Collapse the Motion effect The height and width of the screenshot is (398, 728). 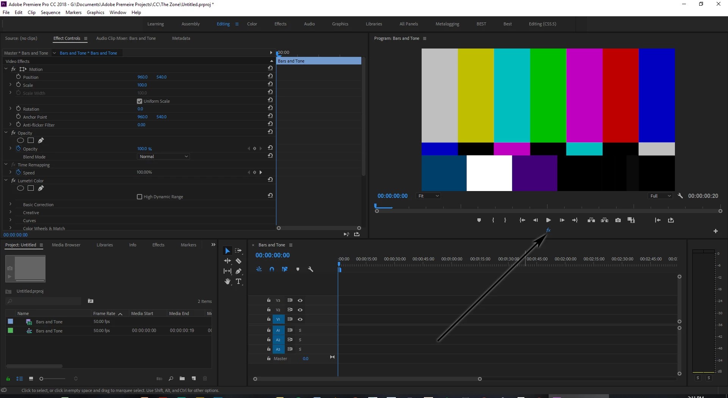(x=6, y=69)
